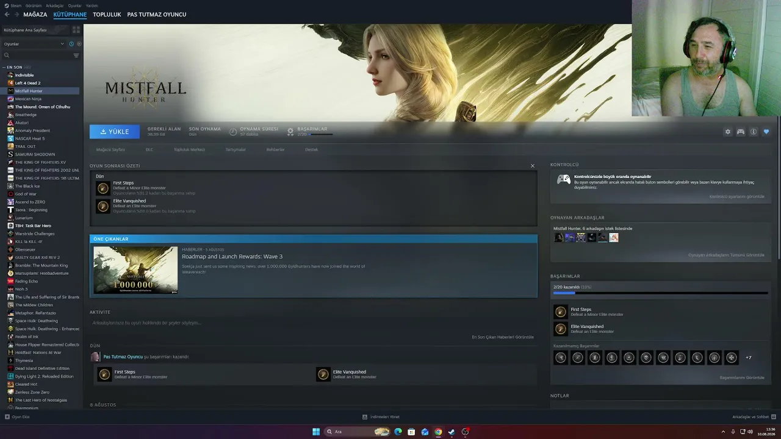Collapse the EN SON games category
This screenshot has height=439, width=781.
click(4, 67)
